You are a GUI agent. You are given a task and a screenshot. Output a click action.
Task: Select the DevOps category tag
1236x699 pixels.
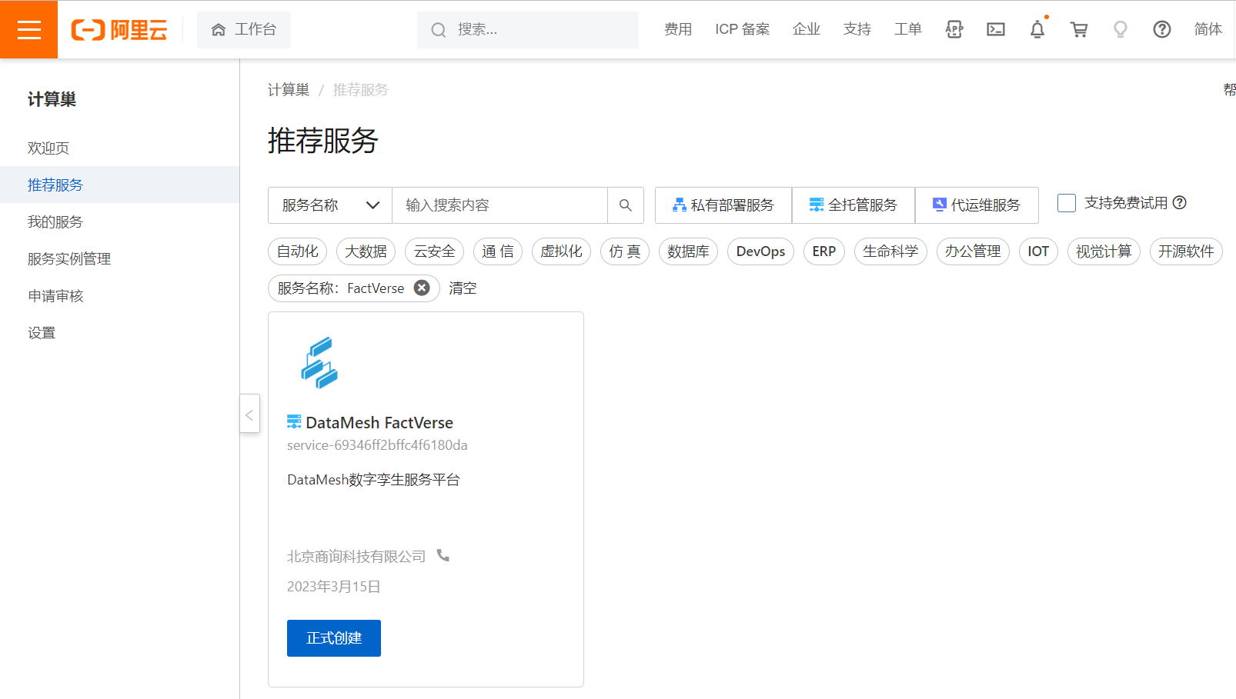click(x=760, y=251)
